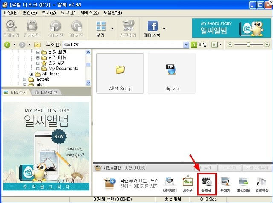Click the 알씨앨범 preview panel advertisement

tap(46, 146)
